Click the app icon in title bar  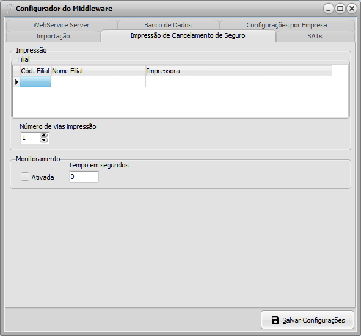(9, 9)
